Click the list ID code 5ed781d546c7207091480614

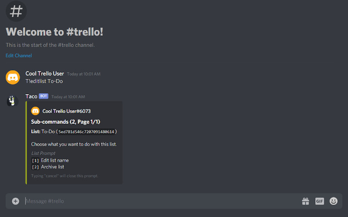pyautogui.click(x=86, y=132)
